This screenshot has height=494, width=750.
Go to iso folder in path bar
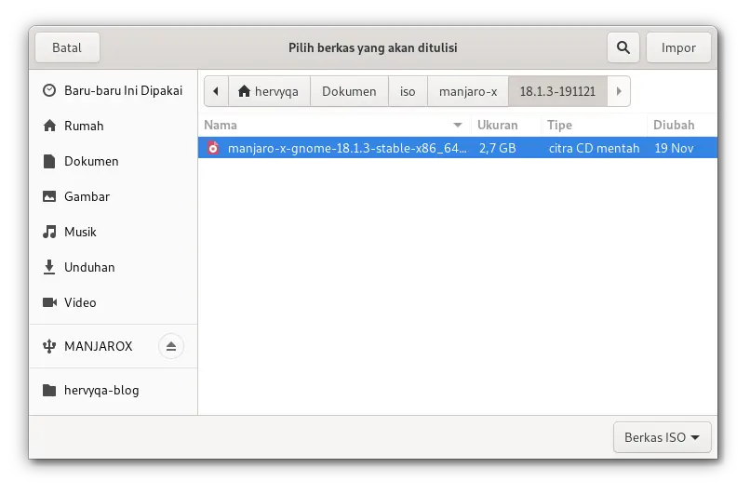[x=408, y=91]
